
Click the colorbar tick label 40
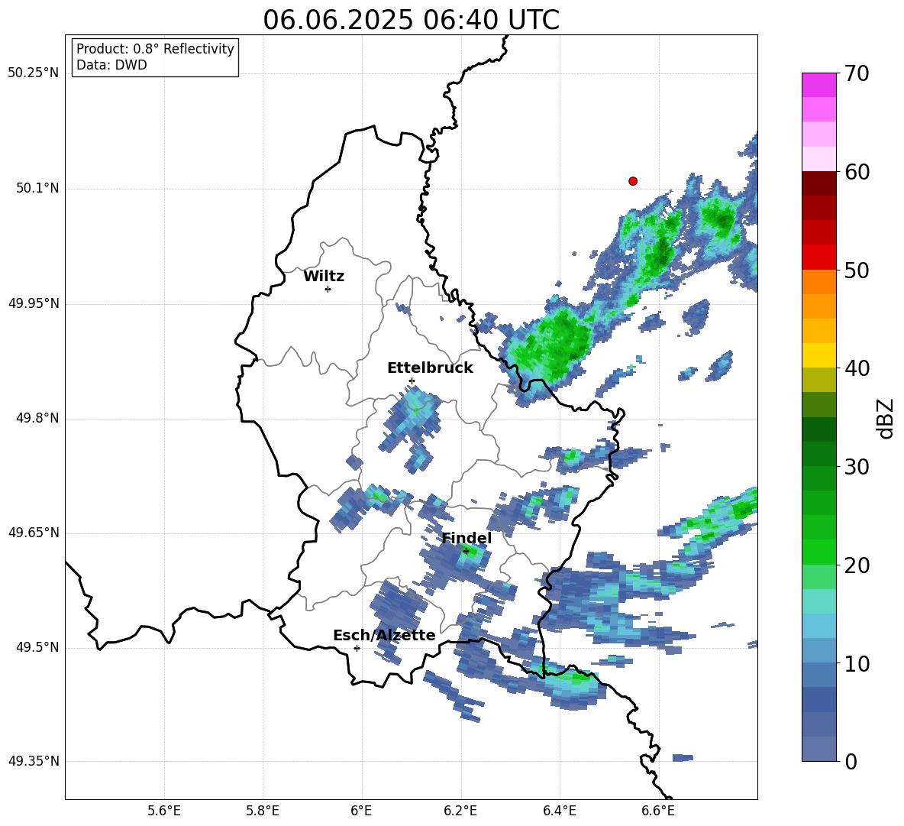pyautogui.click(x=857, y=368)
